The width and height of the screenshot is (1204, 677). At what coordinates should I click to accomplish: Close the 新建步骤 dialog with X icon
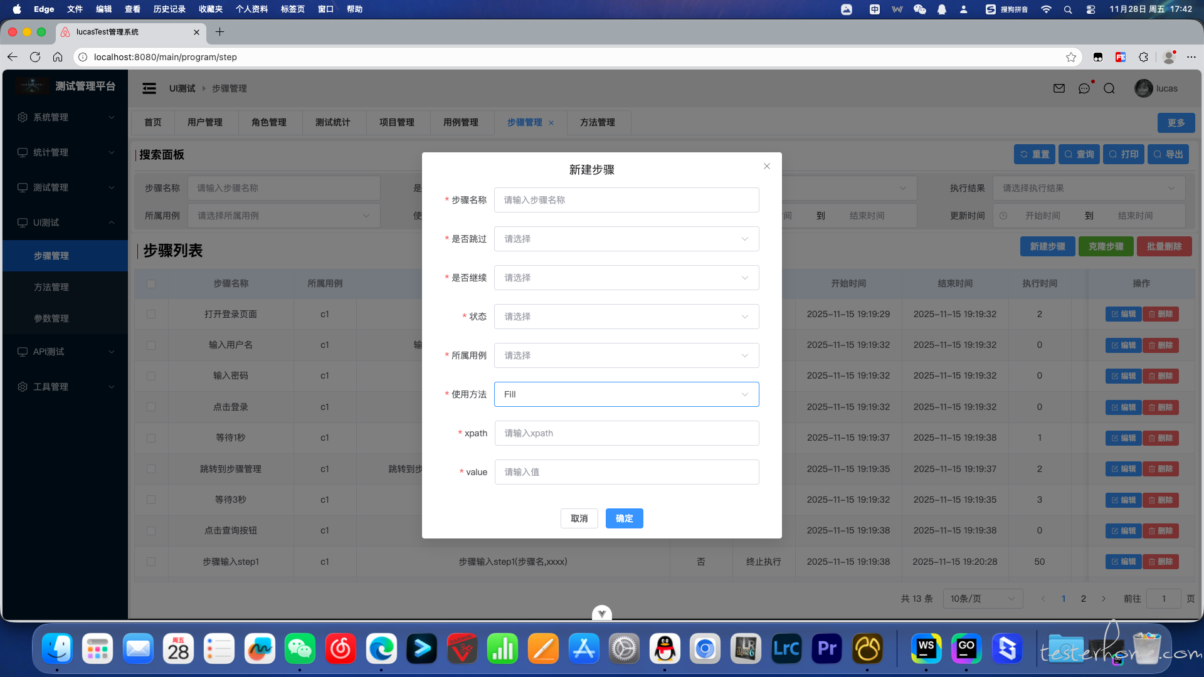coord(766,166)
